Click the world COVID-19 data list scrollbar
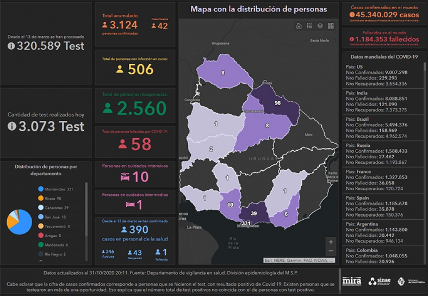 tap(424, 70)
